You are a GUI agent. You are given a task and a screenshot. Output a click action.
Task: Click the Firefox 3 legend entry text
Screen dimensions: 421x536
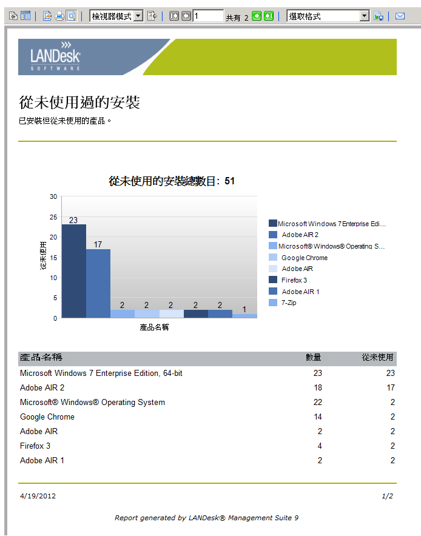click(294, 280)
